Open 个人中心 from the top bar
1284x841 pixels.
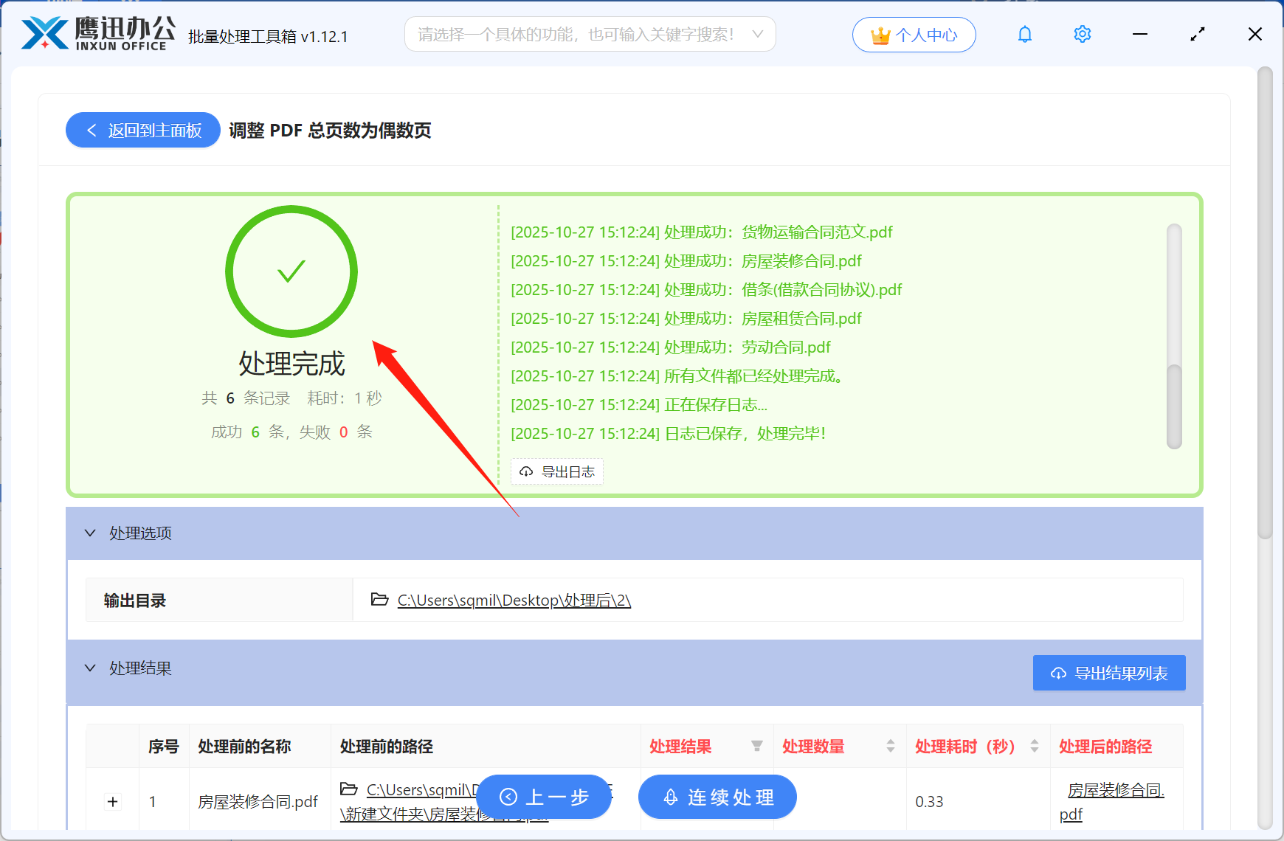(914, 34)
